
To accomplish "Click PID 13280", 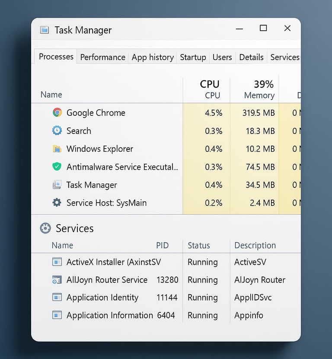I will pyautogui.click(x=167, y=280).
